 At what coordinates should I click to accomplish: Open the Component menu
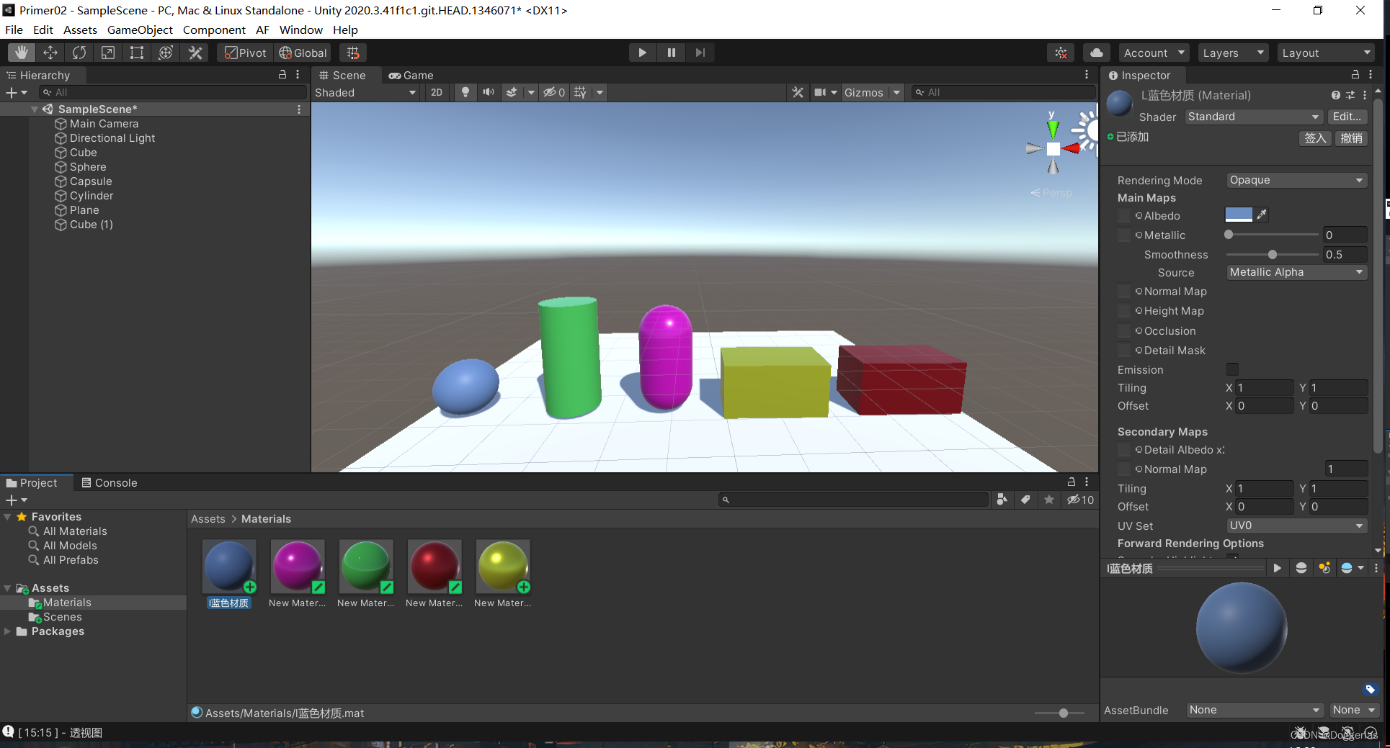point(214,30)
